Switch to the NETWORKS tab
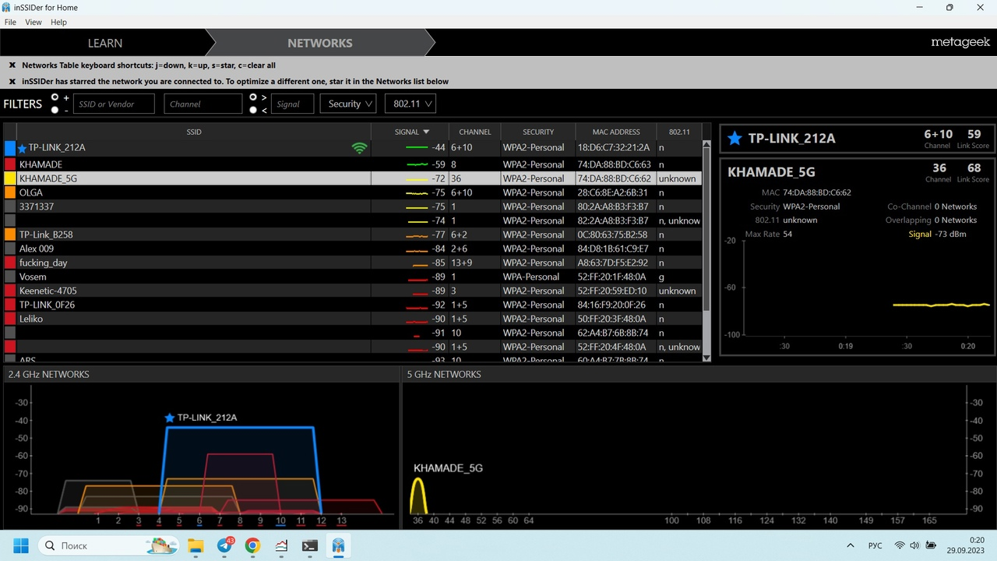The width and height of the screenshot is (997, 561). [320, 43]
